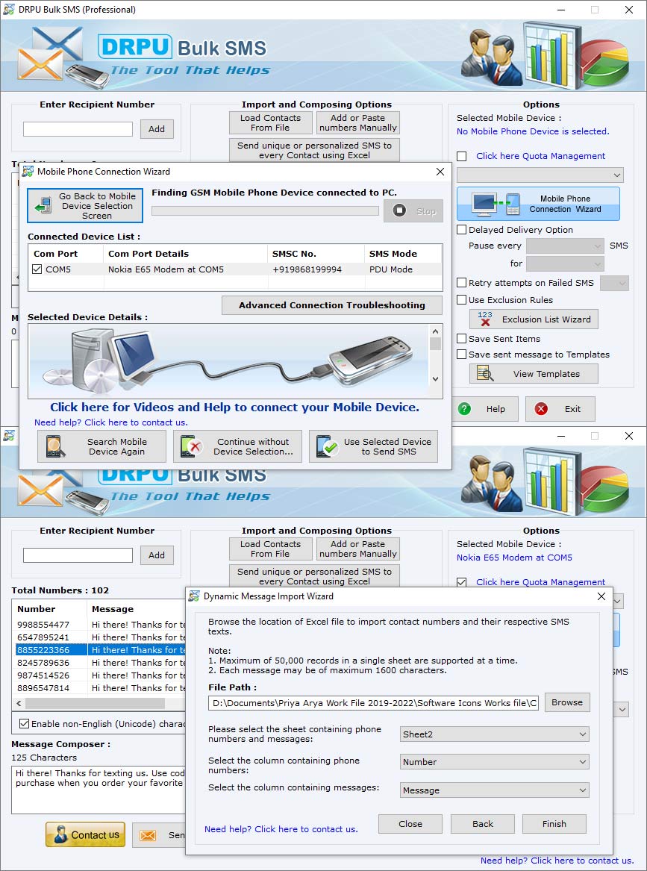This screenshot has height=871, width=647.
Task: Open the Mobile Phone Connection Wizard
Action: click(x=537, y=203)
